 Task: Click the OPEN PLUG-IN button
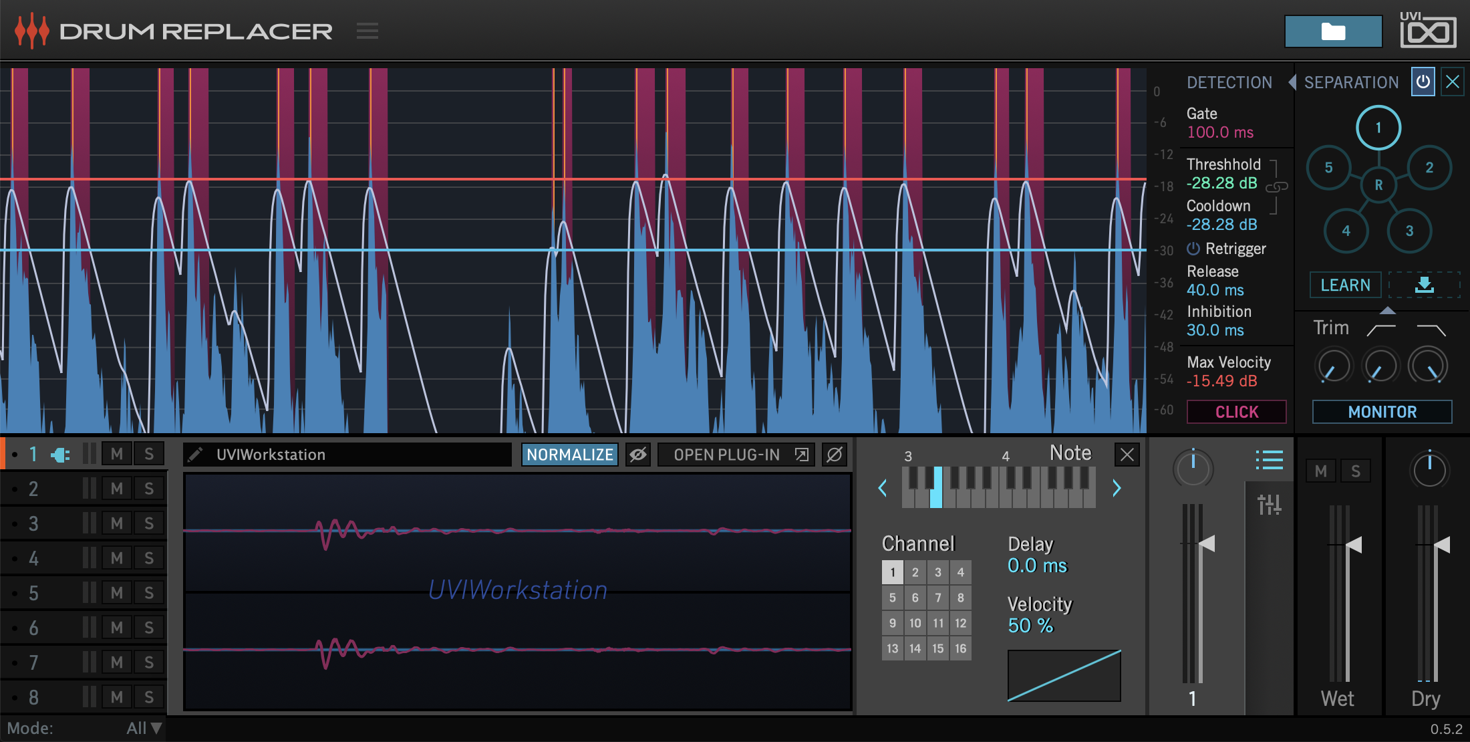pos(735,455)
